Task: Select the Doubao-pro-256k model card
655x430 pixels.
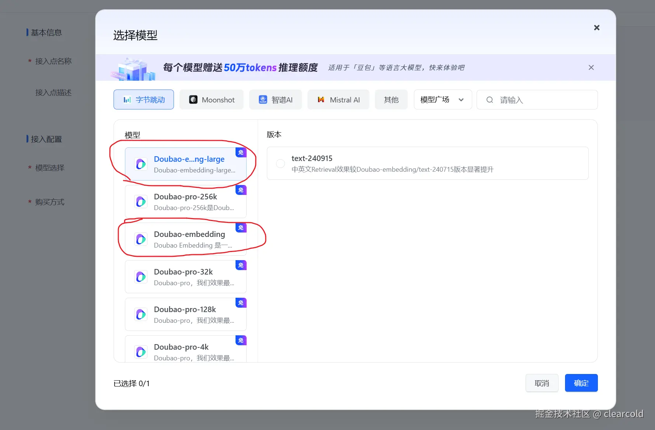Action: pos(186,202)
